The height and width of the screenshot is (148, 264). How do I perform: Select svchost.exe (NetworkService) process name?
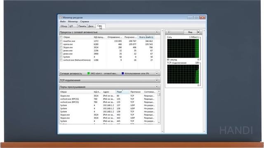coord(77,60)
